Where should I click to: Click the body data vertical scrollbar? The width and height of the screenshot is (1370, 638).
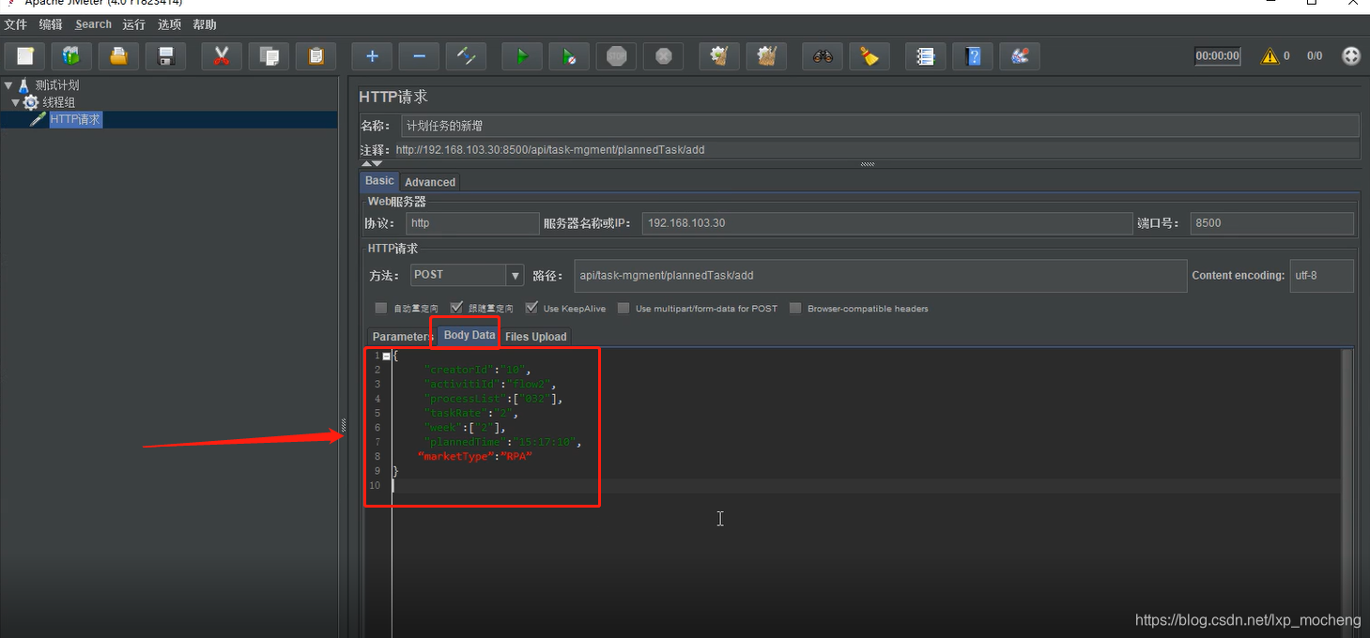tap(1348, 494)
